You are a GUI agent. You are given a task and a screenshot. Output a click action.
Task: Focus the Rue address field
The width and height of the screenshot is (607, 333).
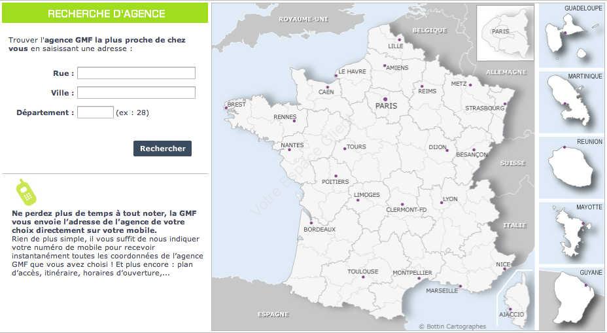coord(136,73)
